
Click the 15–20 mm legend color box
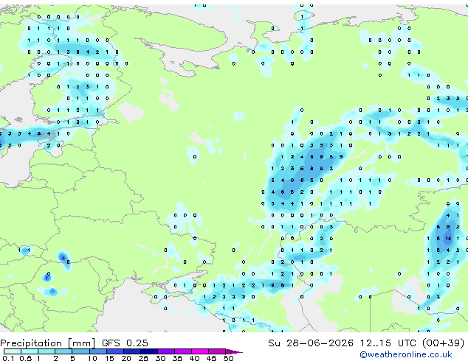point(115,351)
